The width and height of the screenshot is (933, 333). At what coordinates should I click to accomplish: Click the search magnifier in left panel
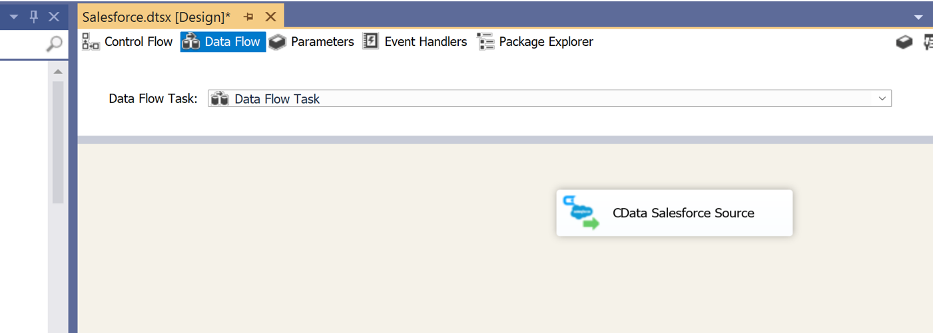point(55,44)
